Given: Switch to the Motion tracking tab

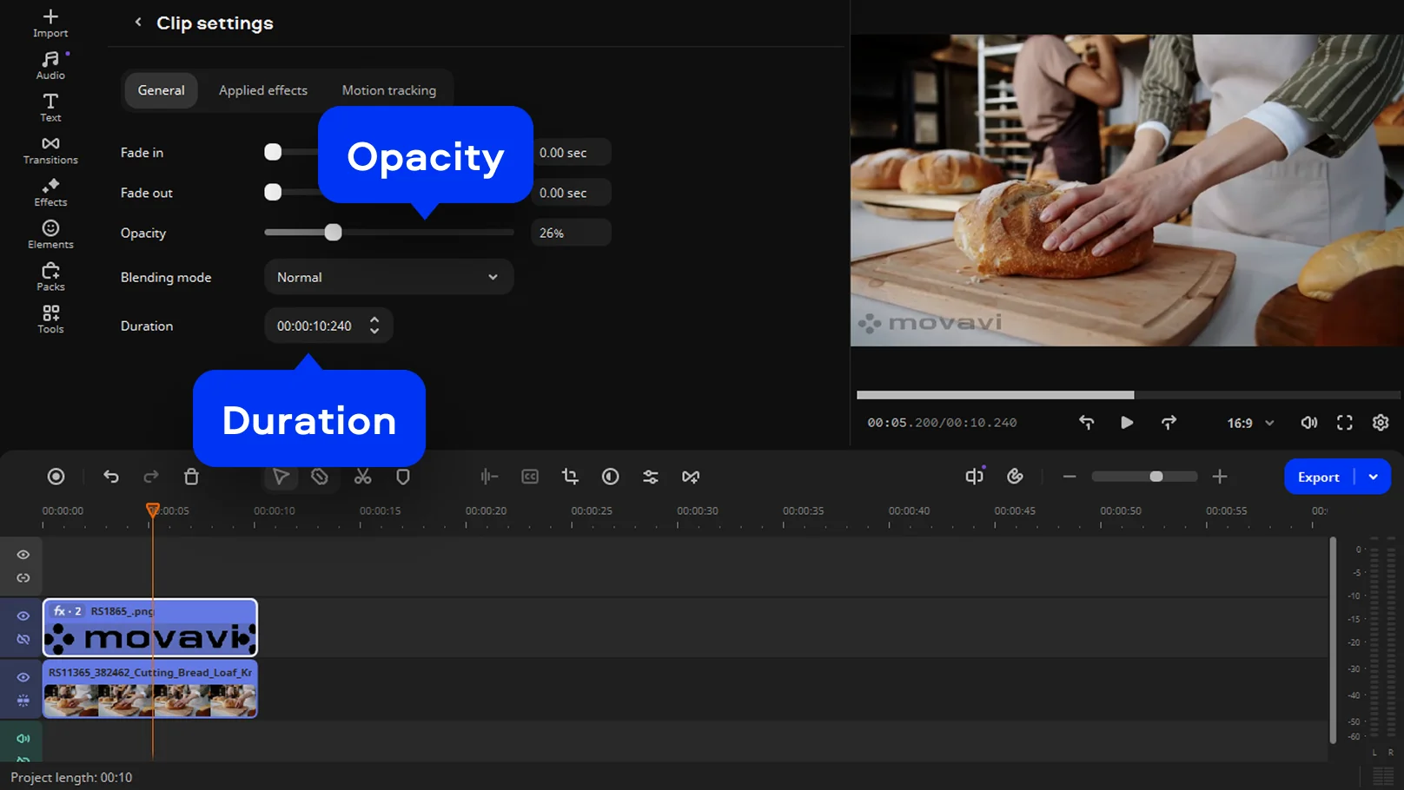Looking at the screenshot, I should click(388, 90).
